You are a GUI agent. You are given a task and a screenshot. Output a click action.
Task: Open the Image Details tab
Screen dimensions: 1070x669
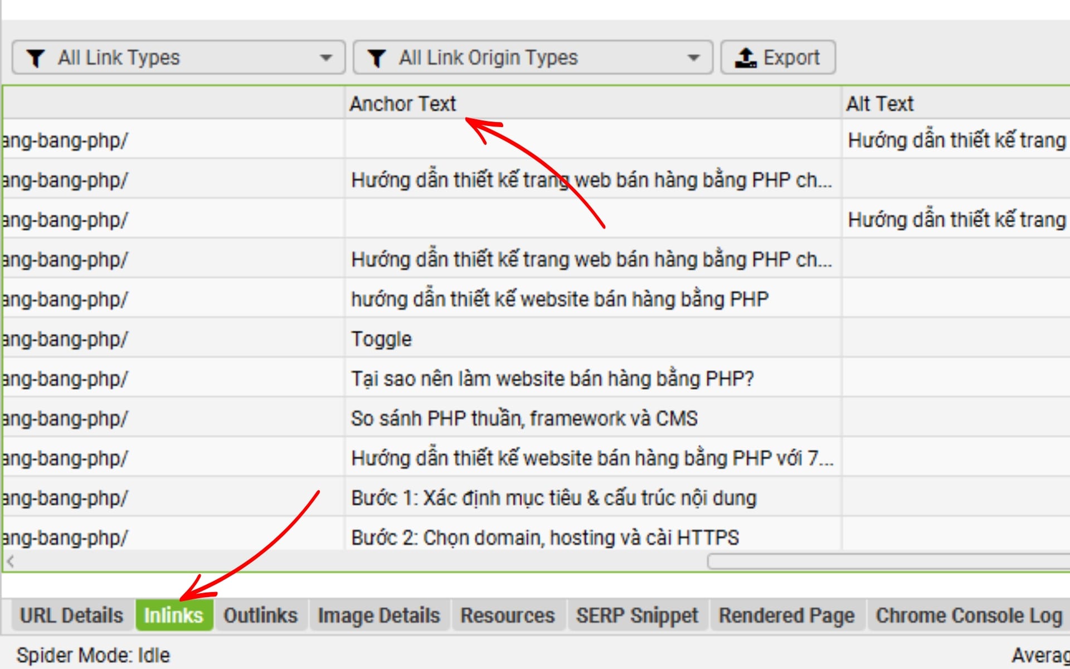coord(378,615)
